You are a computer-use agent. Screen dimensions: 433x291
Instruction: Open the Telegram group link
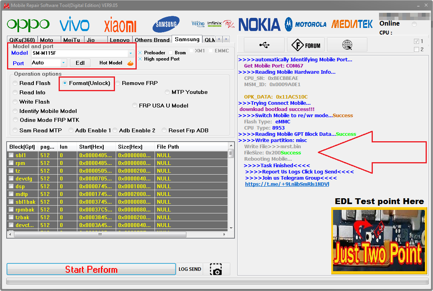coord(287,184)
